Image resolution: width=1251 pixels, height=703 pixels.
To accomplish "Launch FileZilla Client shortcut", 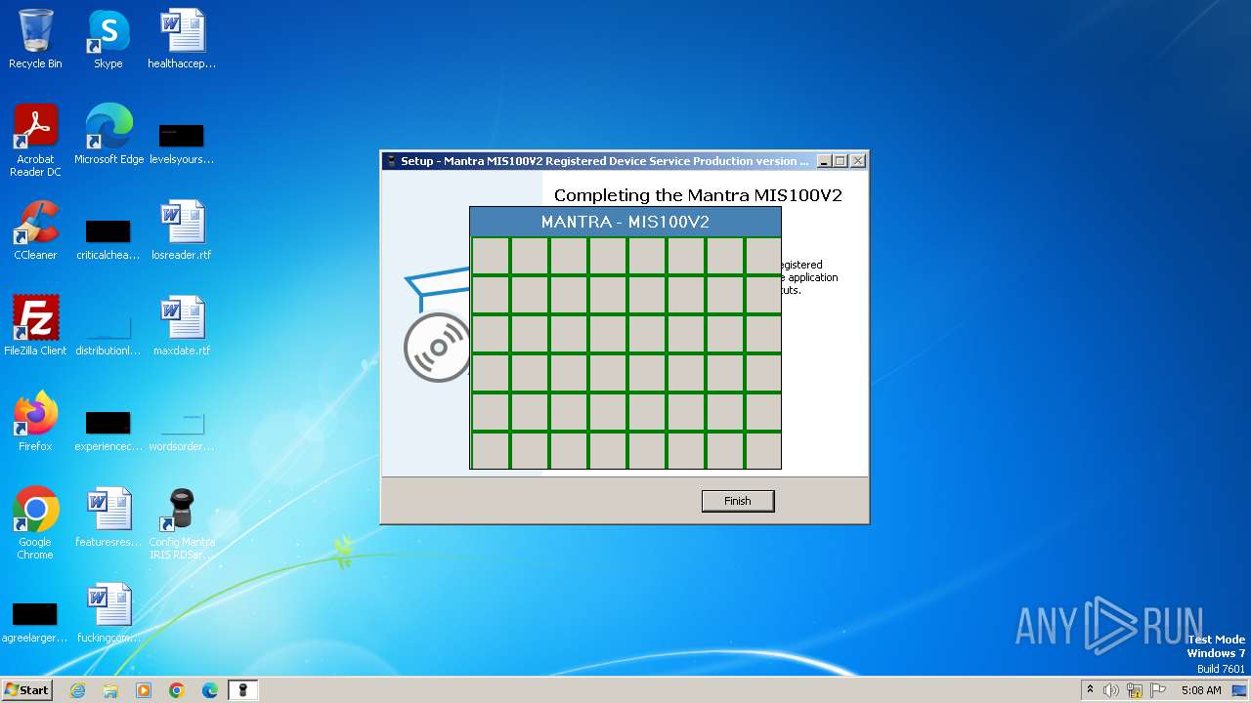I will pos(35,326).
